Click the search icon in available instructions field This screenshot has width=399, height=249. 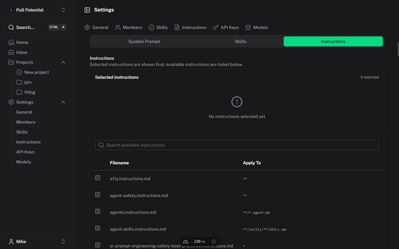[101, 145]
